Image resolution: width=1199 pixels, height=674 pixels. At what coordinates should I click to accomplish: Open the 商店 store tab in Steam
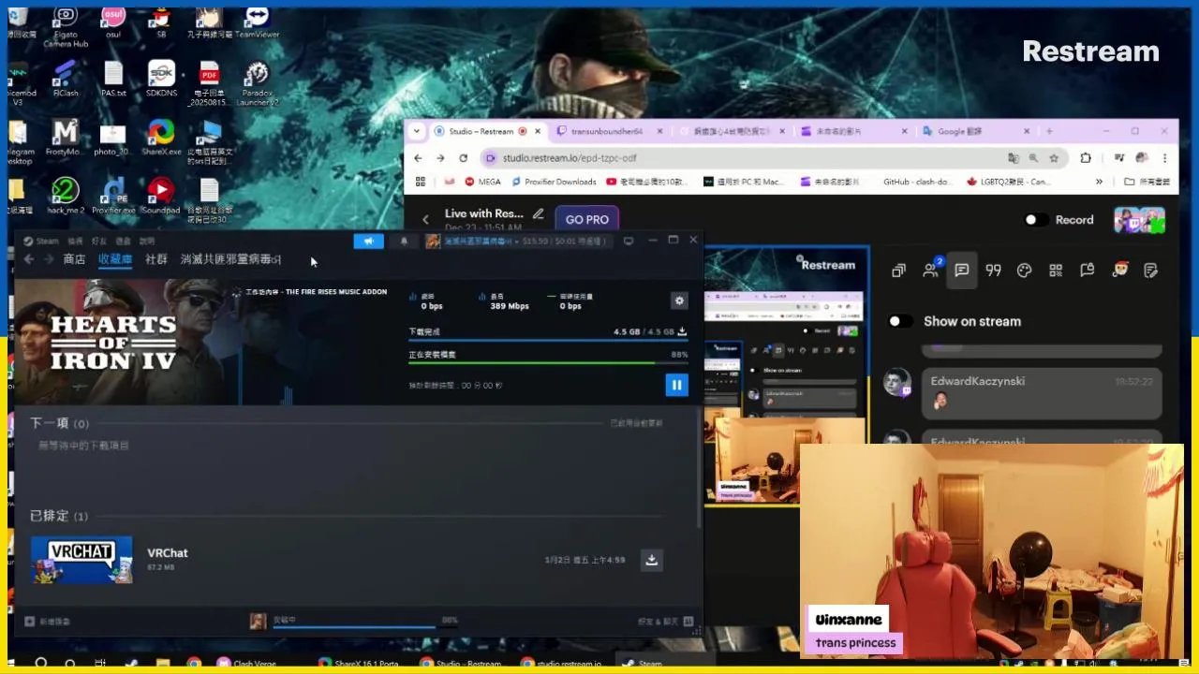(74, 259)
